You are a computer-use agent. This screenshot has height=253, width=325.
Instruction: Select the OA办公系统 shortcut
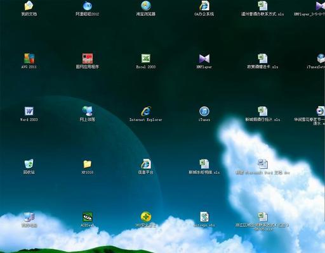click(x=204, y=6)
